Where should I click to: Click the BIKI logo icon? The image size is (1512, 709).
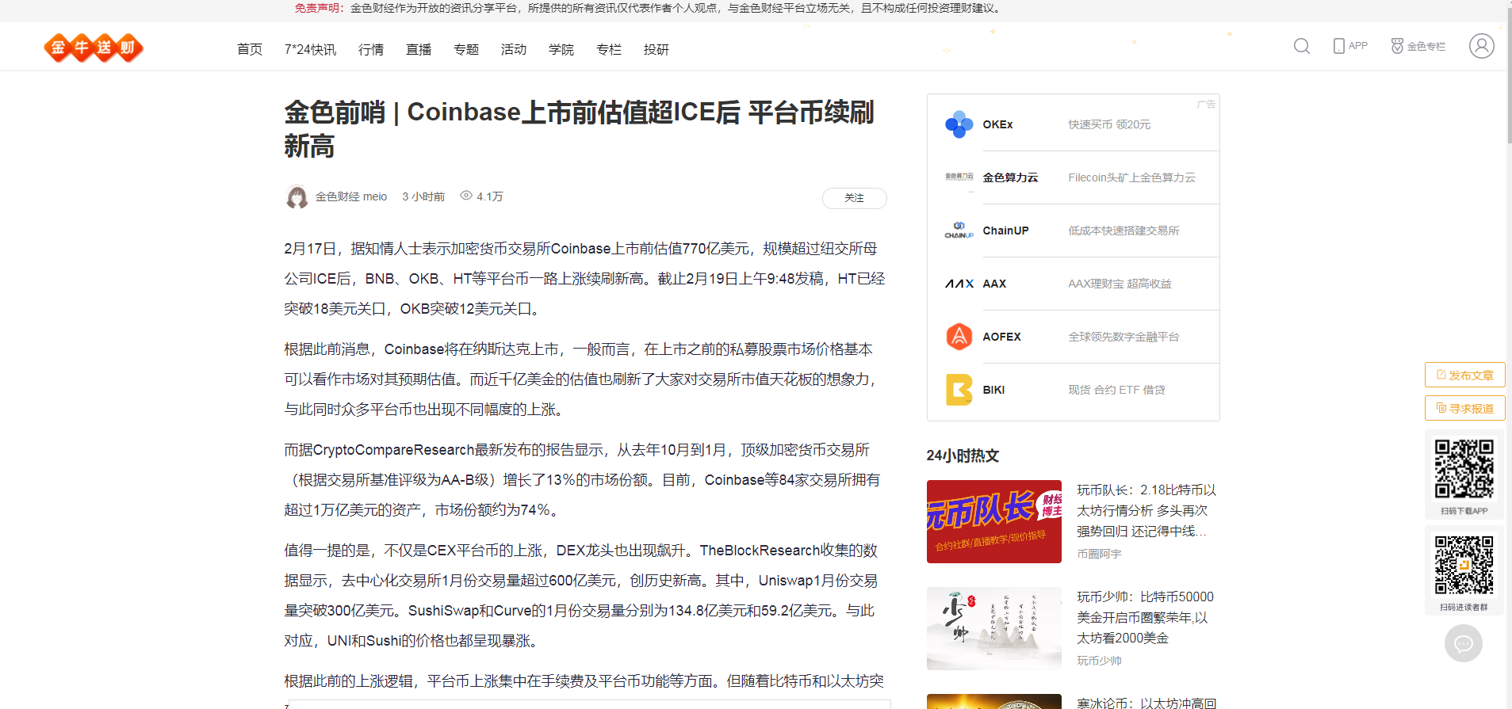click(x=959, y=390)
